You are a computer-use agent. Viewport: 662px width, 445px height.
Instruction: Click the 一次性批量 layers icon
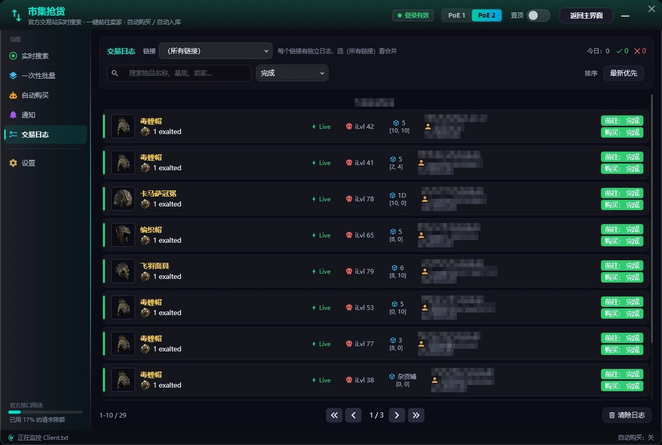13,76
